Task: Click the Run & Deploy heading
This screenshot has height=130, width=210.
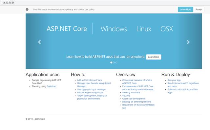Action: click(176, 75)
